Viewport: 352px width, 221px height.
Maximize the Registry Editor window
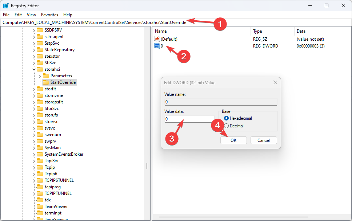click(327, 5)
